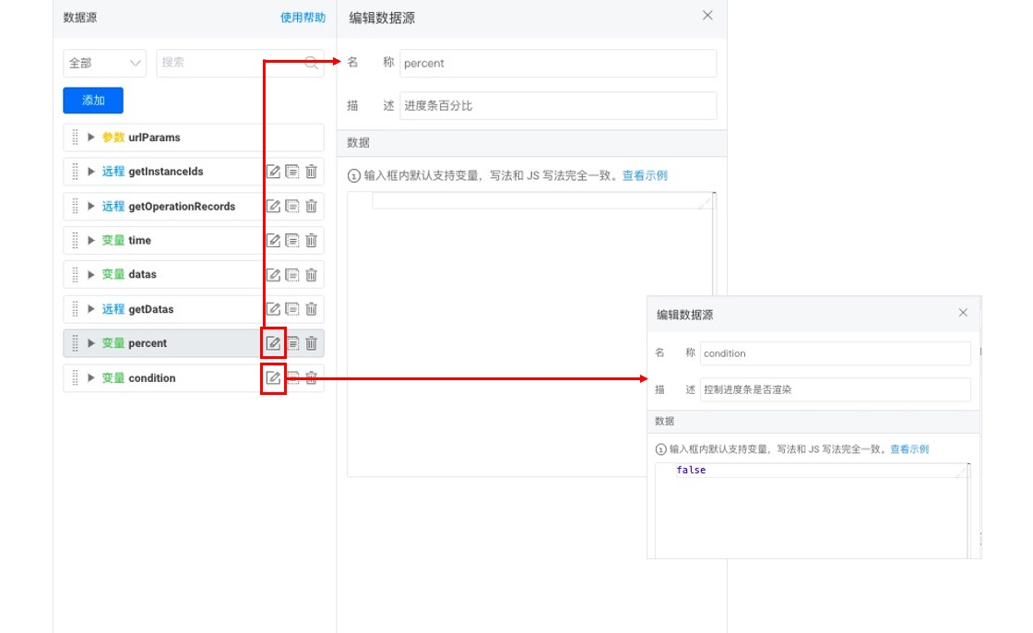The width and height of the screenshot is (1033, 633).
Task: Expand the condition variable entry
Action: coord(91,377)
